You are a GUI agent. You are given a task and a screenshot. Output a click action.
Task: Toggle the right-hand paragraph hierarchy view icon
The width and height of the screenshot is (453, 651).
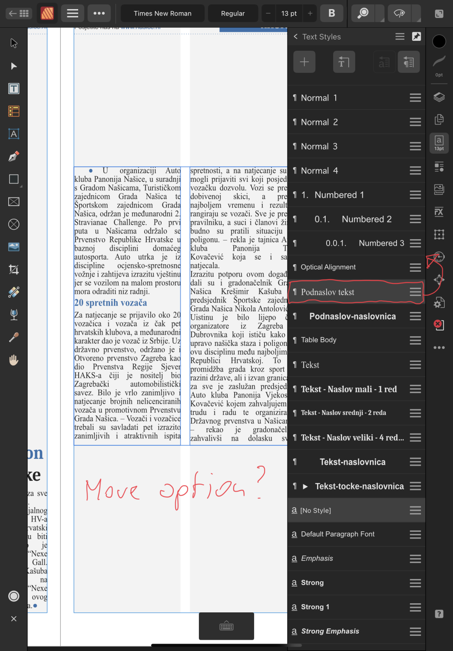point(409,62)
